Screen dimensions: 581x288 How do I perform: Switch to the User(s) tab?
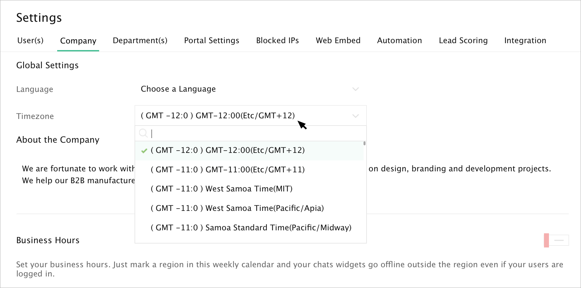coord(30,41)
